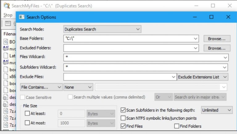Click Browse next to Base Folders
Image resolution: width=237 pixels, height=134 pixels.
[x=217, y=39]
